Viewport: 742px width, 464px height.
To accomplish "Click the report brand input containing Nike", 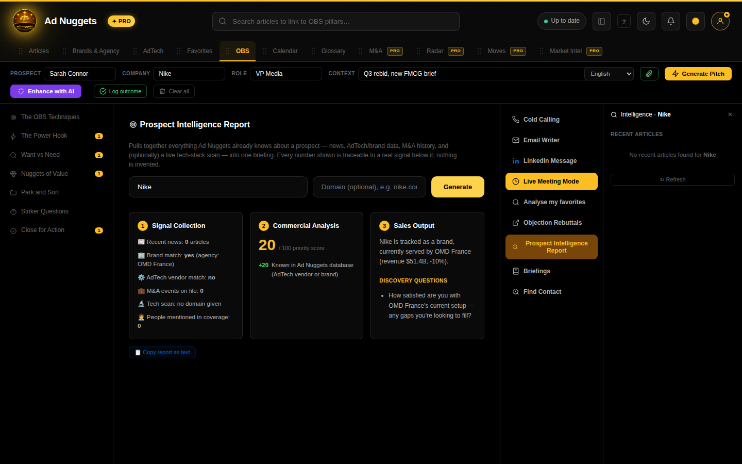I will [218, 187].
